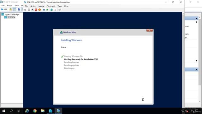Screen dimensions: 202x114
Task: Click the volume tray icon
Action: tap(187, 111)
